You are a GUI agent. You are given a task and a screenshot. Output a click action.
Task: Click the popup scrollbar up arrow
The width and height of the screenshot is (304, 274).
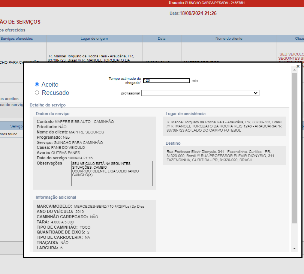[x=294, y=70]
